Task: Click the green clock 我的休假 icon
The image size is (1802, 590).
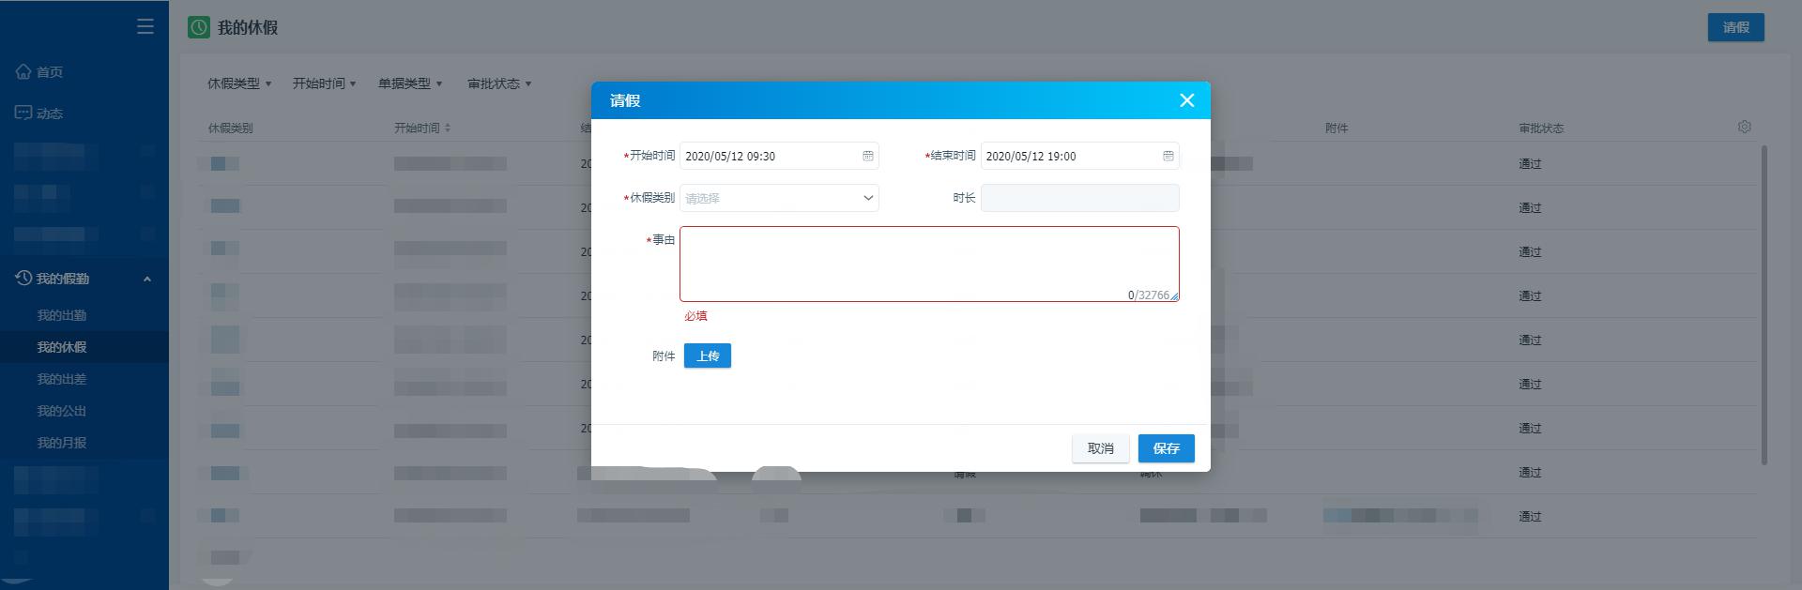Action: click(x=199, y=27)
